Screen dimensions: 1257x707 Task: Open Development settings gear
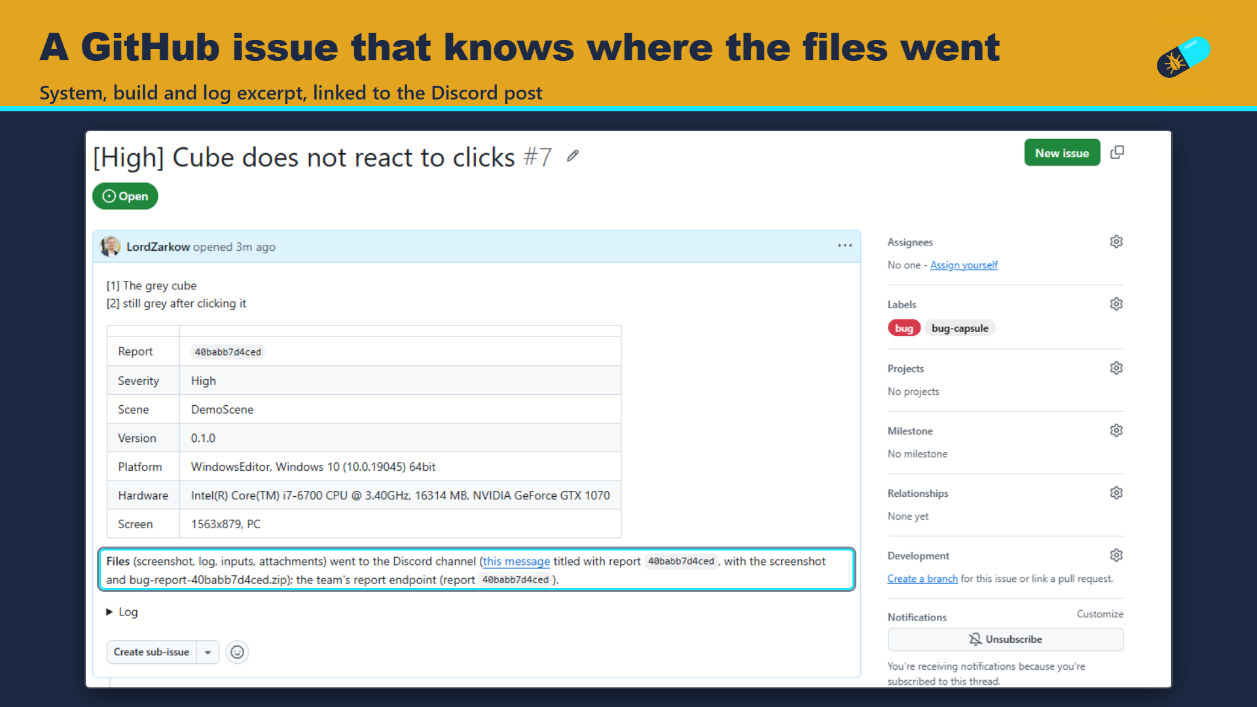(x=1116, y=555)
